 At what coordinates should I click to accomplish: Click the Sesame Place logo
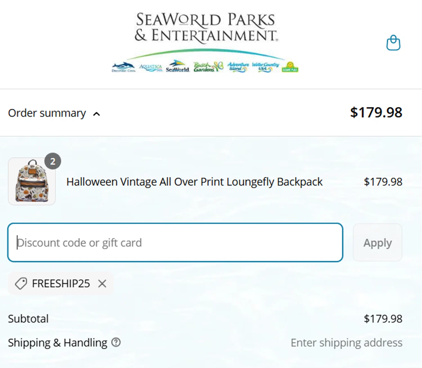[290, 67]
